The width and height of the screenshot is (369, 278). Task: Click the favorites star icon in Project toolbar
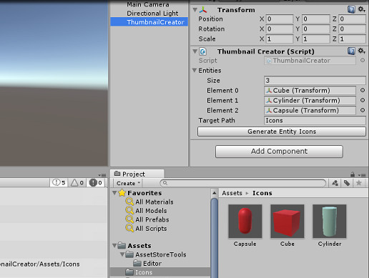[359, 183]
